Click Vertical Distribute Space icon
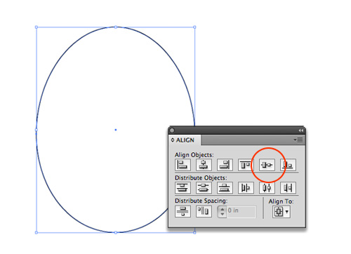Screen dimensions: 351x254 coord(183,211)
